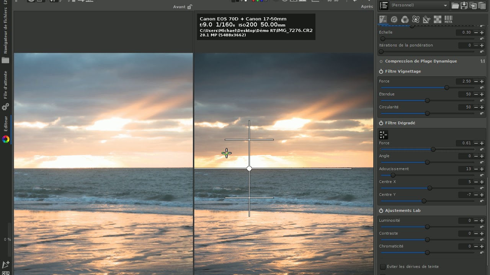
Task: Select the Éditeur side tab
Action: [x=6, y=124]
